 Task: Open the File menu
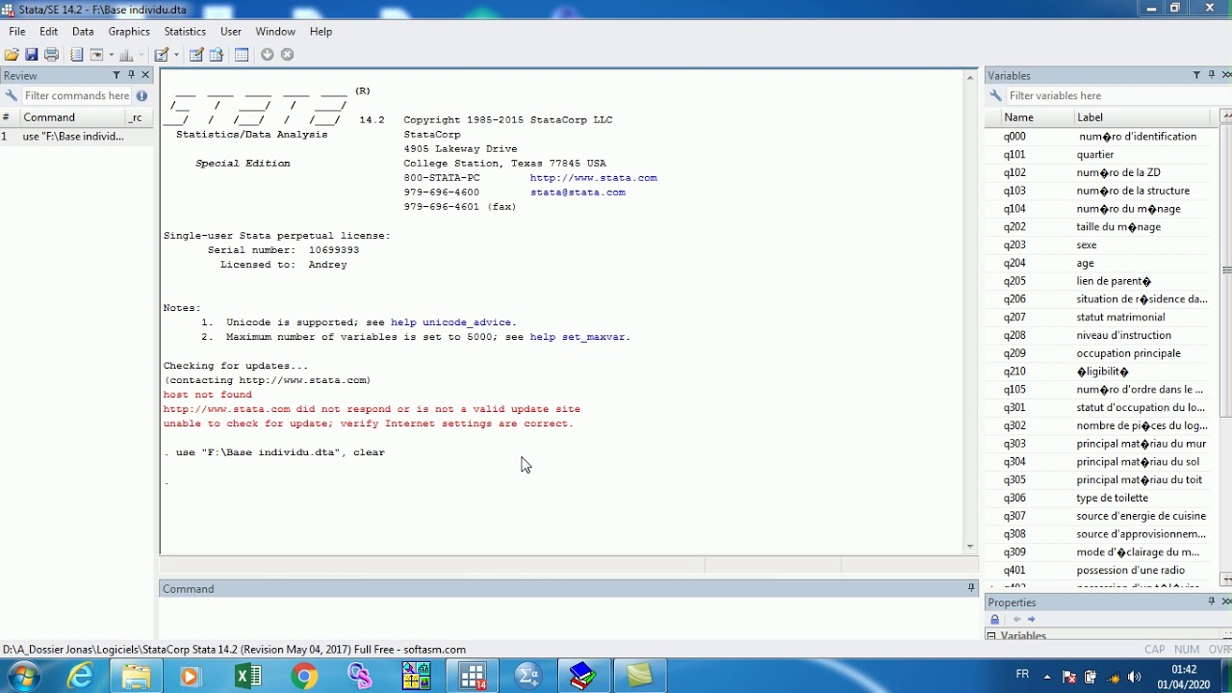(x=17, y=32)
